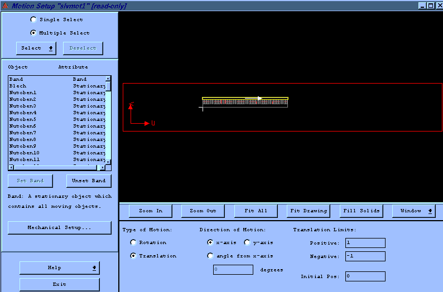The image size is (443, 292).
Task: Select the Nutoben9 object row
Action: 57,146
